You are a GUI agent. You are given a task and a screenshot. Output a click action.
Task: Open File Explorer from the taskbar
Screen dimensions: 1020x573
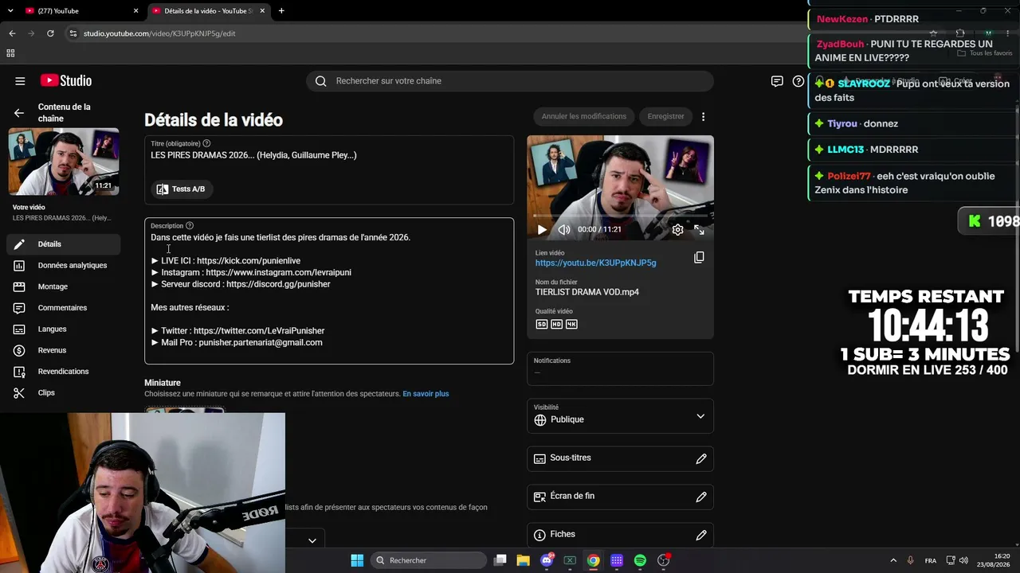pos(523,560)
